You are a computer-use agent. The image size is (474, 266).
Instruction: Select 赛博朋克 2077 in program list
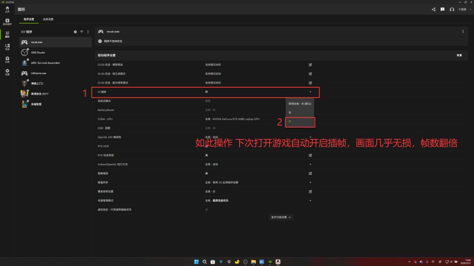click(x=56, y=94)
